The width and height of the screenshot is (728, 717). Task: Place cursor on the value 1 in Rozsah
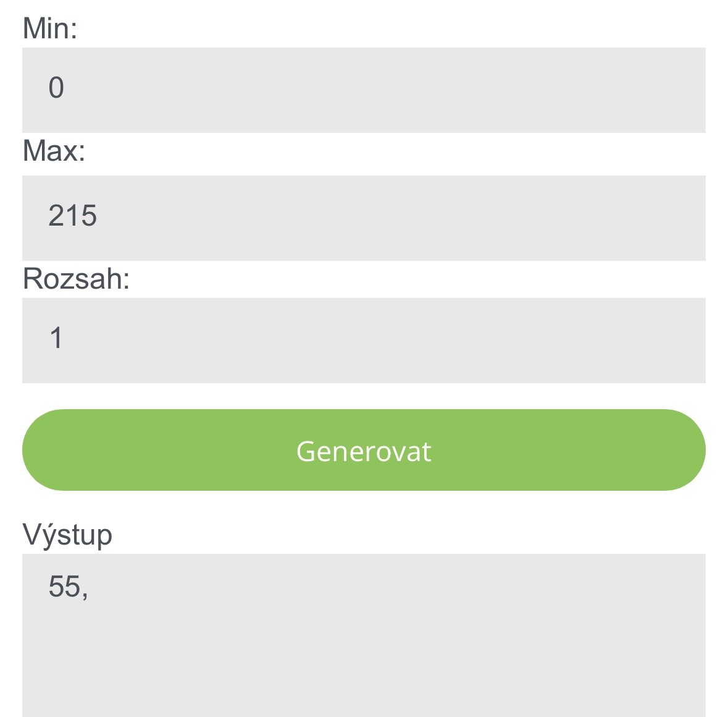[56, 338]
